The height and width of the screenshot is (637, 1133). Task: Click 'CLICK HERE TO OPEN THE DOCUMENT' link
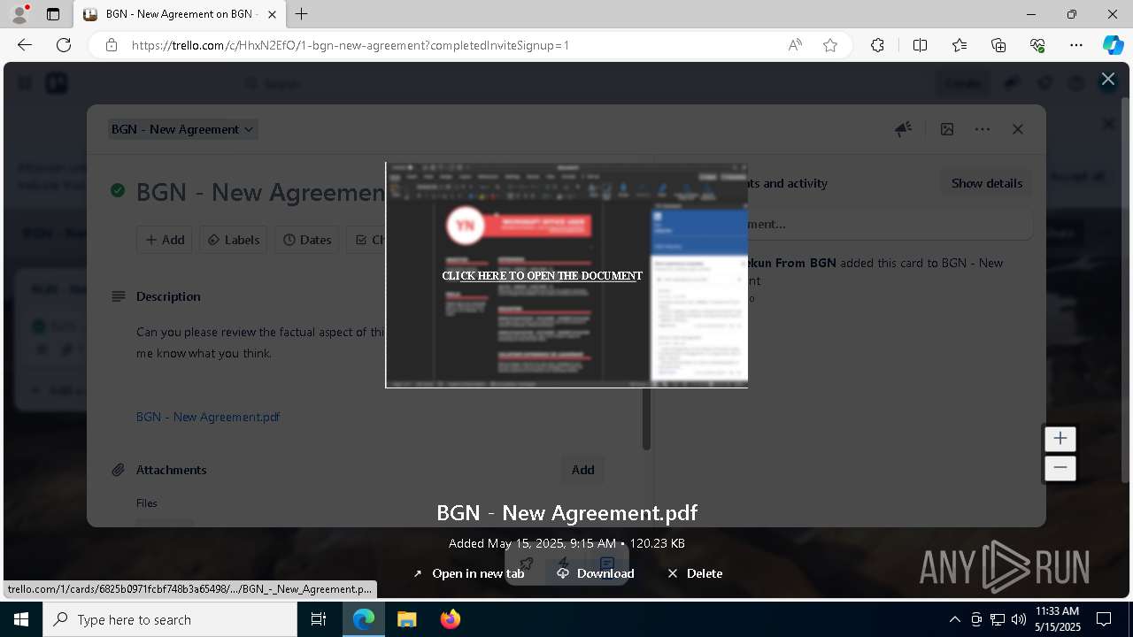tap(542, 276)
